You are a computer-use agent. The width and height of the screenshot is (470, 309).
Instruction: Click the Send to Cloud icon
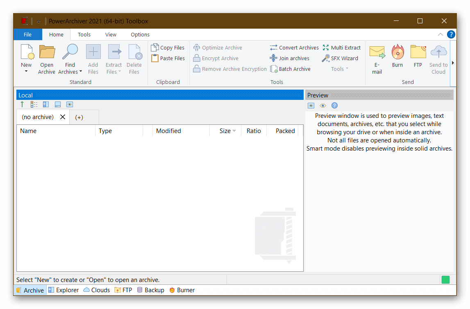tap(438, 52)
